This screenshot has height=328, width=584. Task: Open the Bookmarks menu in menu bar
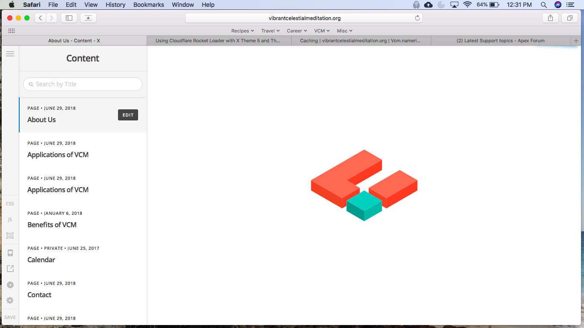pos(148,5)
